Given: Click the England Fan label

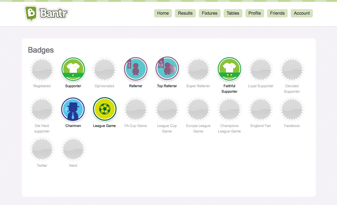Looking at the screenshot, I should pyautogui.click(x=261, y=126).
